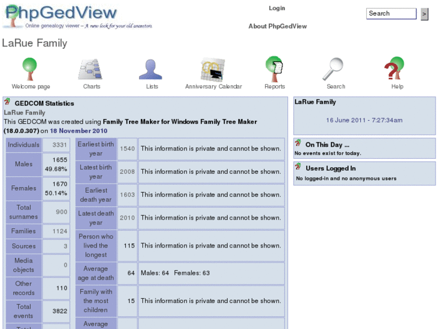
Task: Open the Reports tree icon
Action: pos(274,69)
